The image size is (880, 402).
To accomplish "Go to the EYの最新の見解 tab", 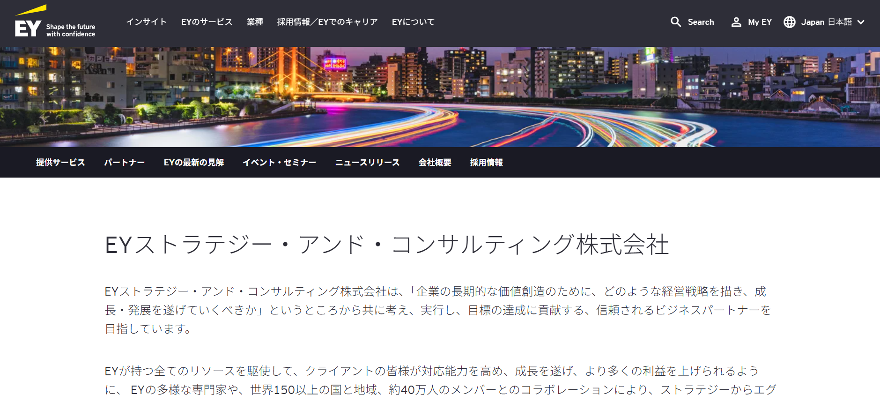I will coord(194,163).
